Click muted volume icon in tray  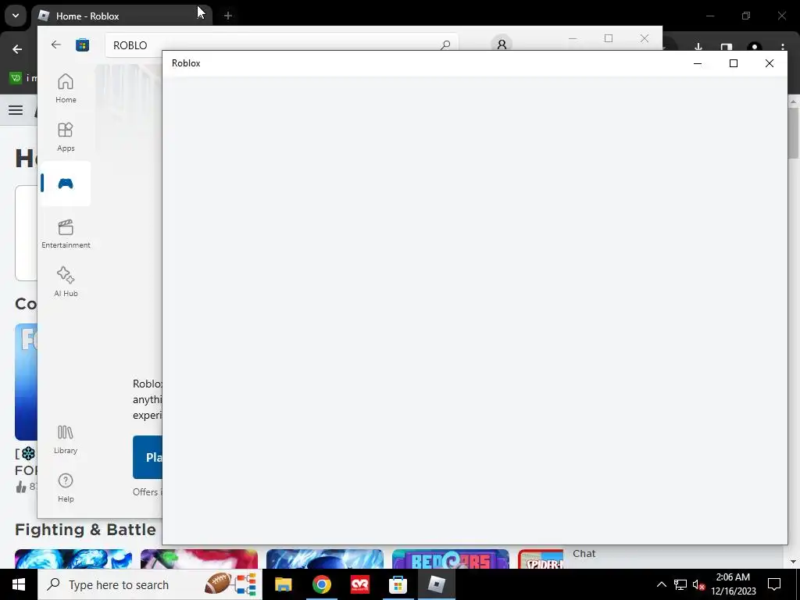coord(699,584)
